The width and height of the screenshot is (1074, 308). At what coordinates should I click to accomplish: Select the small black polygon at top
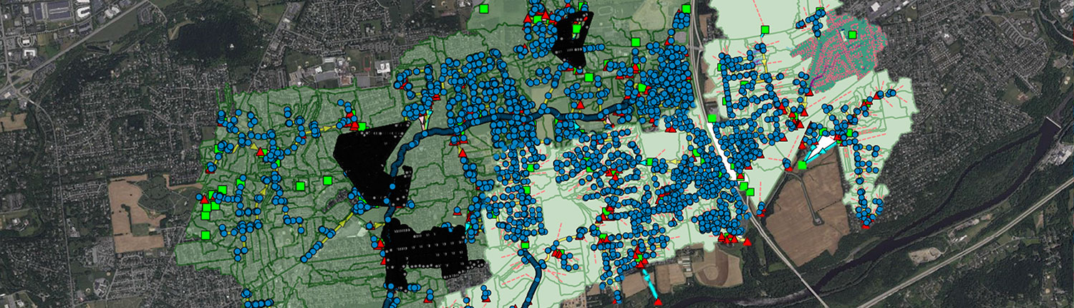[573, 42]
